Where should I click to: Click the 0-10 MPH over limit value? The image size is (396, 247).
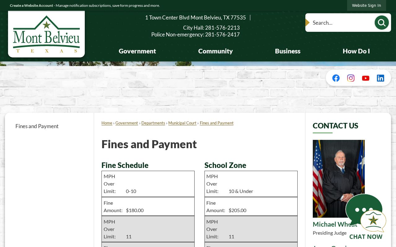(131, 191)
